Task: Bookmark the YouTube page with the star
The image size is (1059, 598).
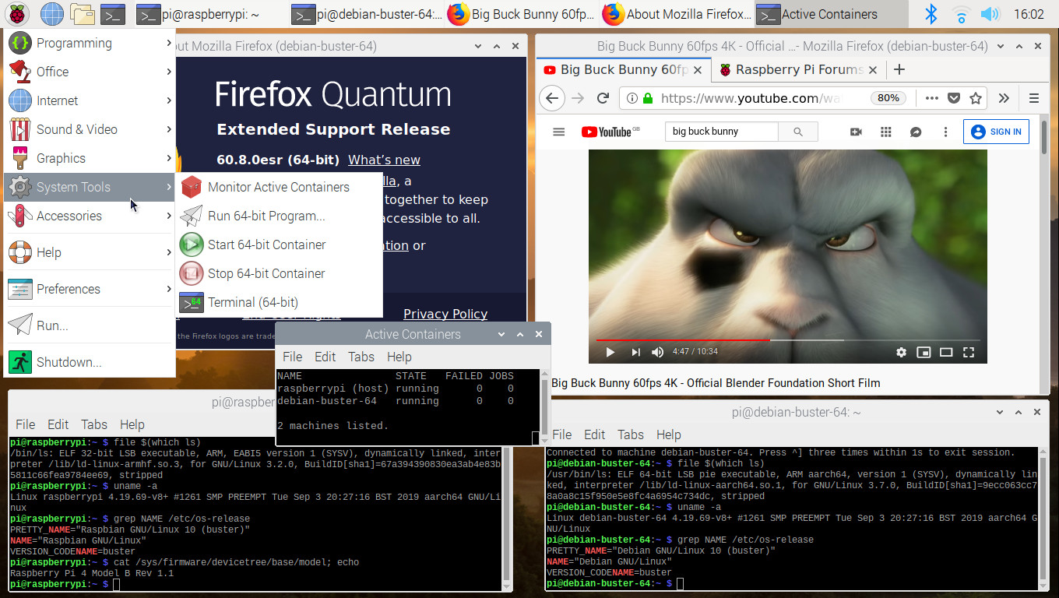Action: coord(976,98)
